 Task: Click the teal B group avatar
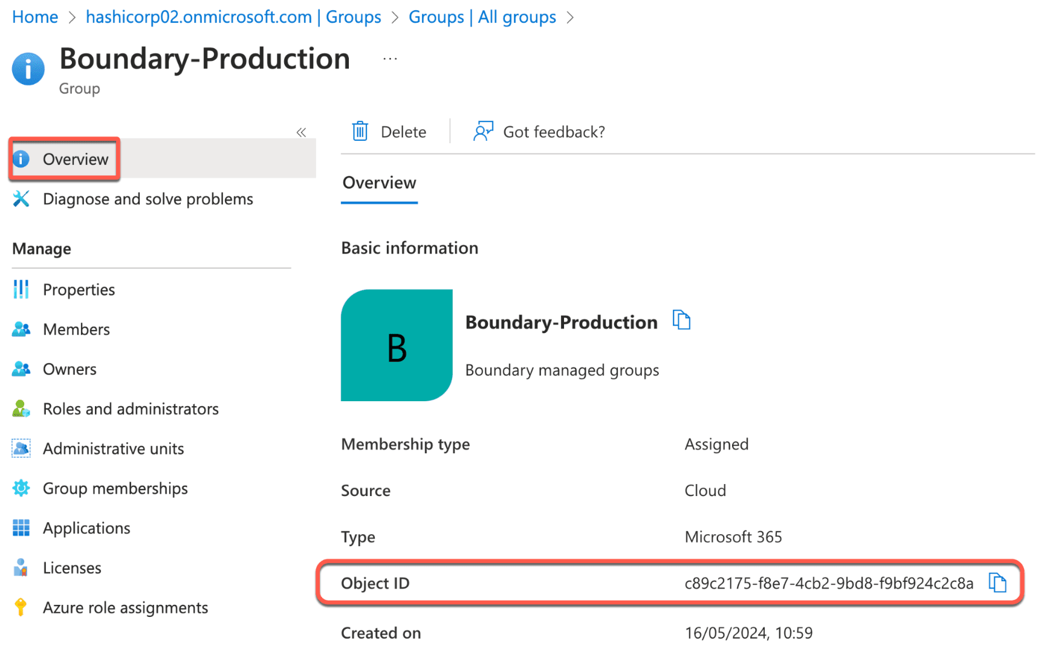[x=397, y=345]
